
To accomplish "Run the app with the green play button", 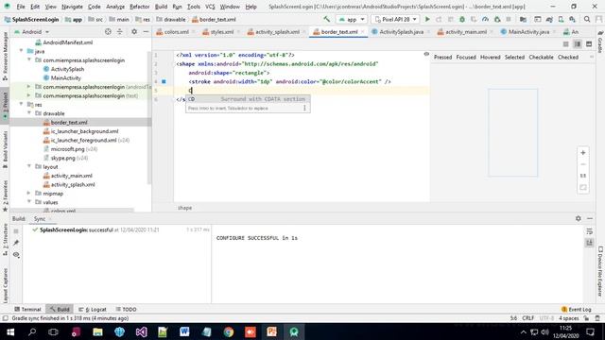I will [x=427, y=19].
